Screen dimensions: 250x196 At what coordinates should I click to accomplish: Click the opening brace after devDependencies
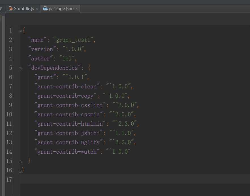tap(89, 67)
